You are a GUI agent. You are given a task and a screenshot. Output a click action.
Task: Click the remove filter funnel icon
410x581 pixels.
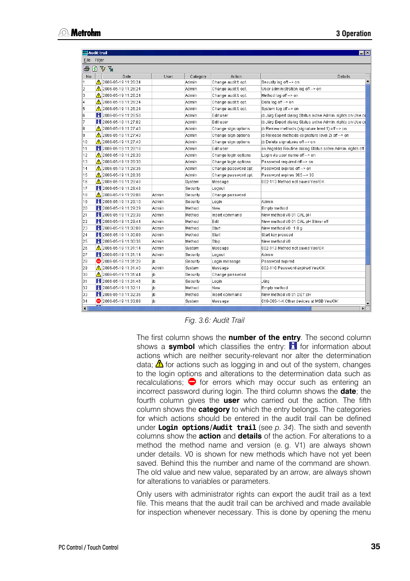tap(110, 68)
